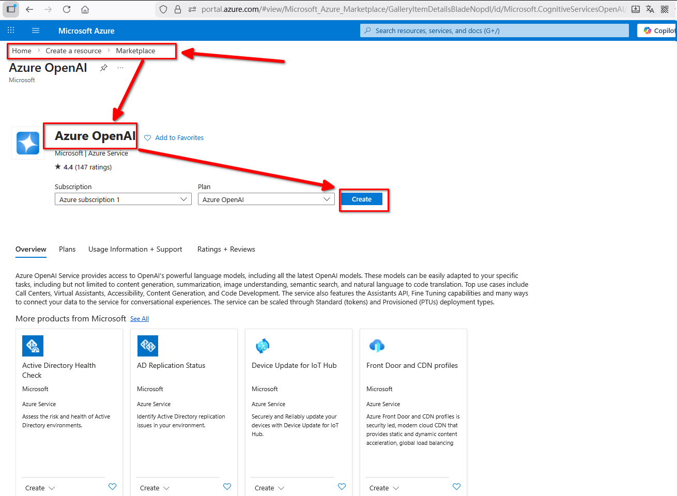Go to browser home page icon
677x496 pixels.
(85, 9)
